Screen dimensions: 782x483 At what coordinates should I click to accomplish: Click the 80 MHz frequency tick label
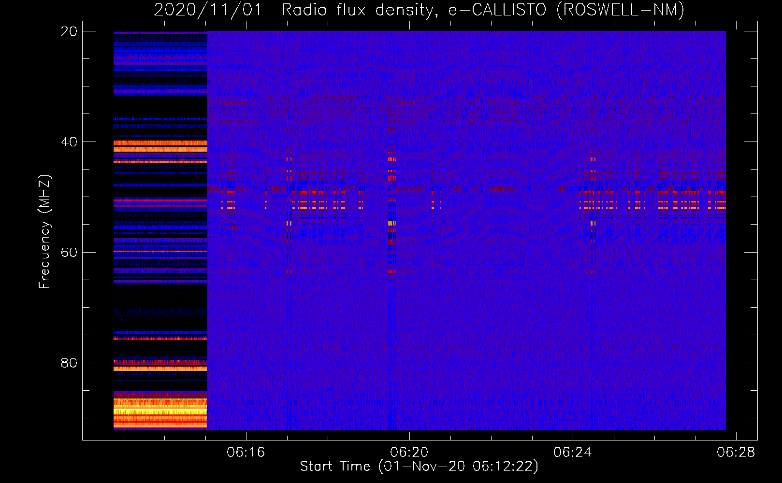point(69,363)
